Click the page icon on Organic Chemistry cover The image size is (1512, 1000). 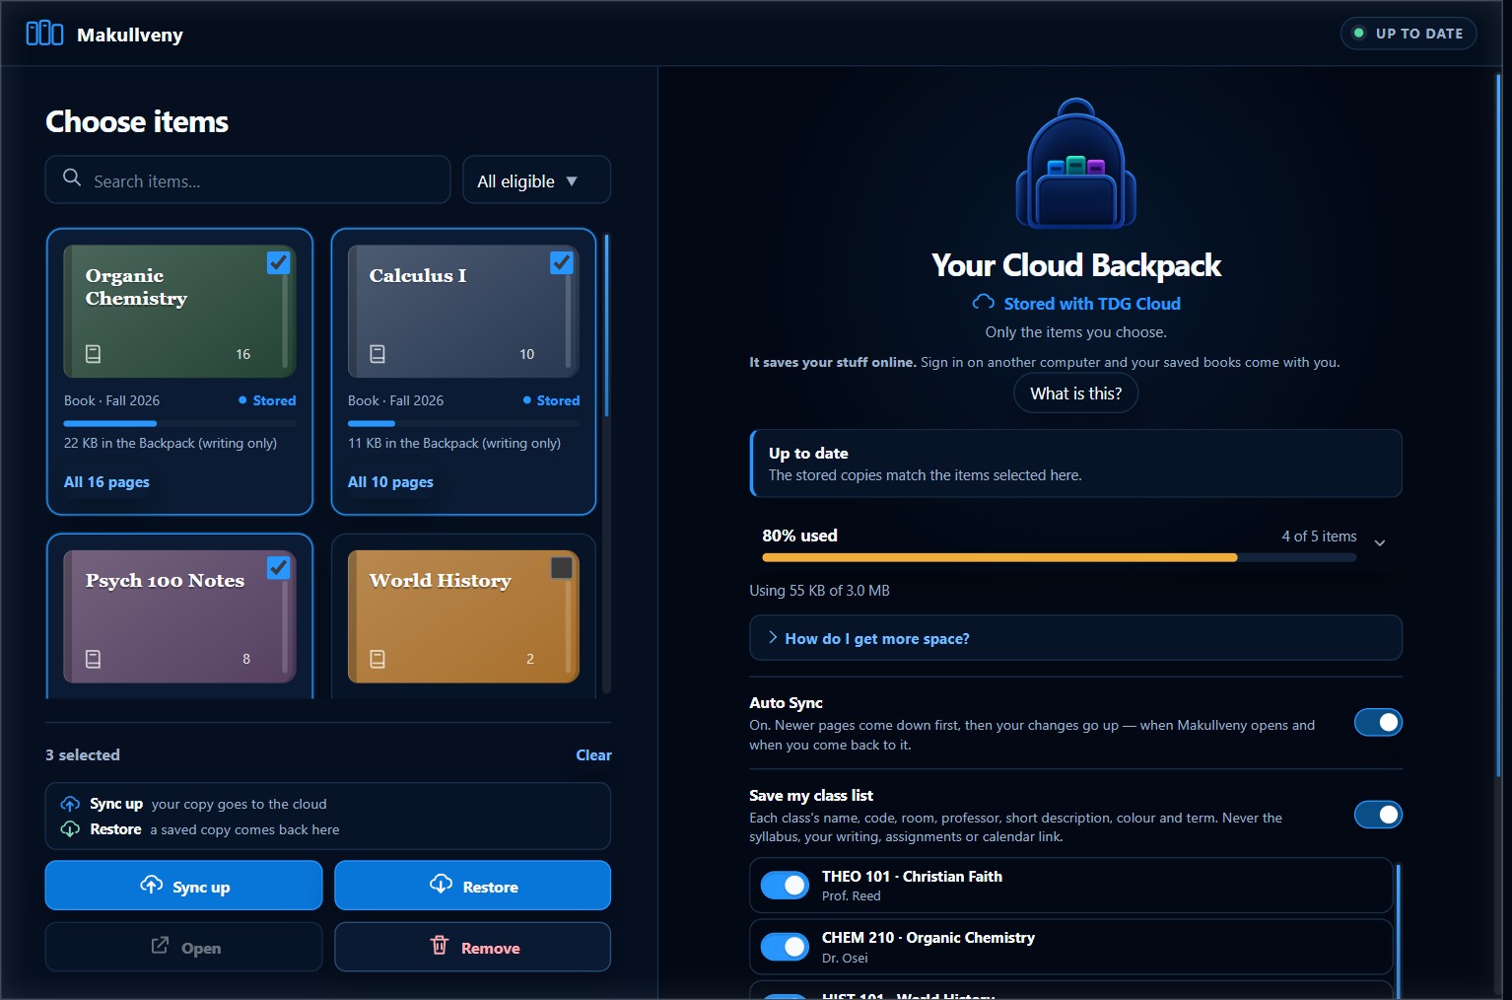click(x=94, y=354)
